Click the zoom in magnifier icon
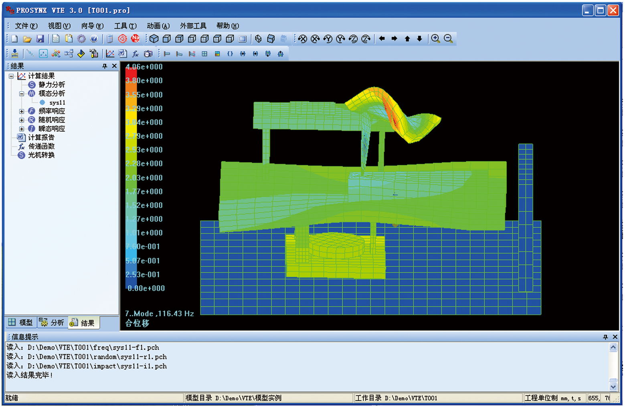Viewport: 625px width, 408px height. [435, 39]
